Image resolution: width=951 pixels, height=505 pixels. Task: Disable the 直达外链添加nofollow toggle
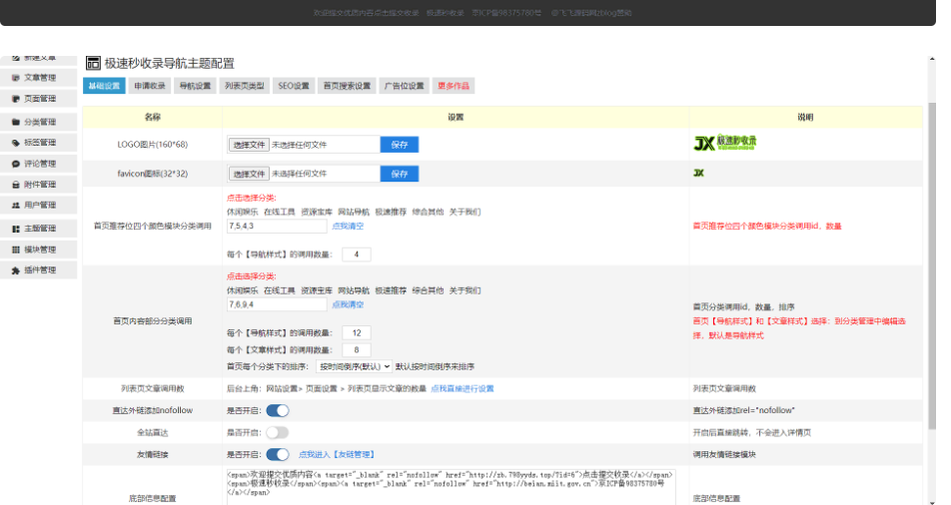(x=278, y=410)
